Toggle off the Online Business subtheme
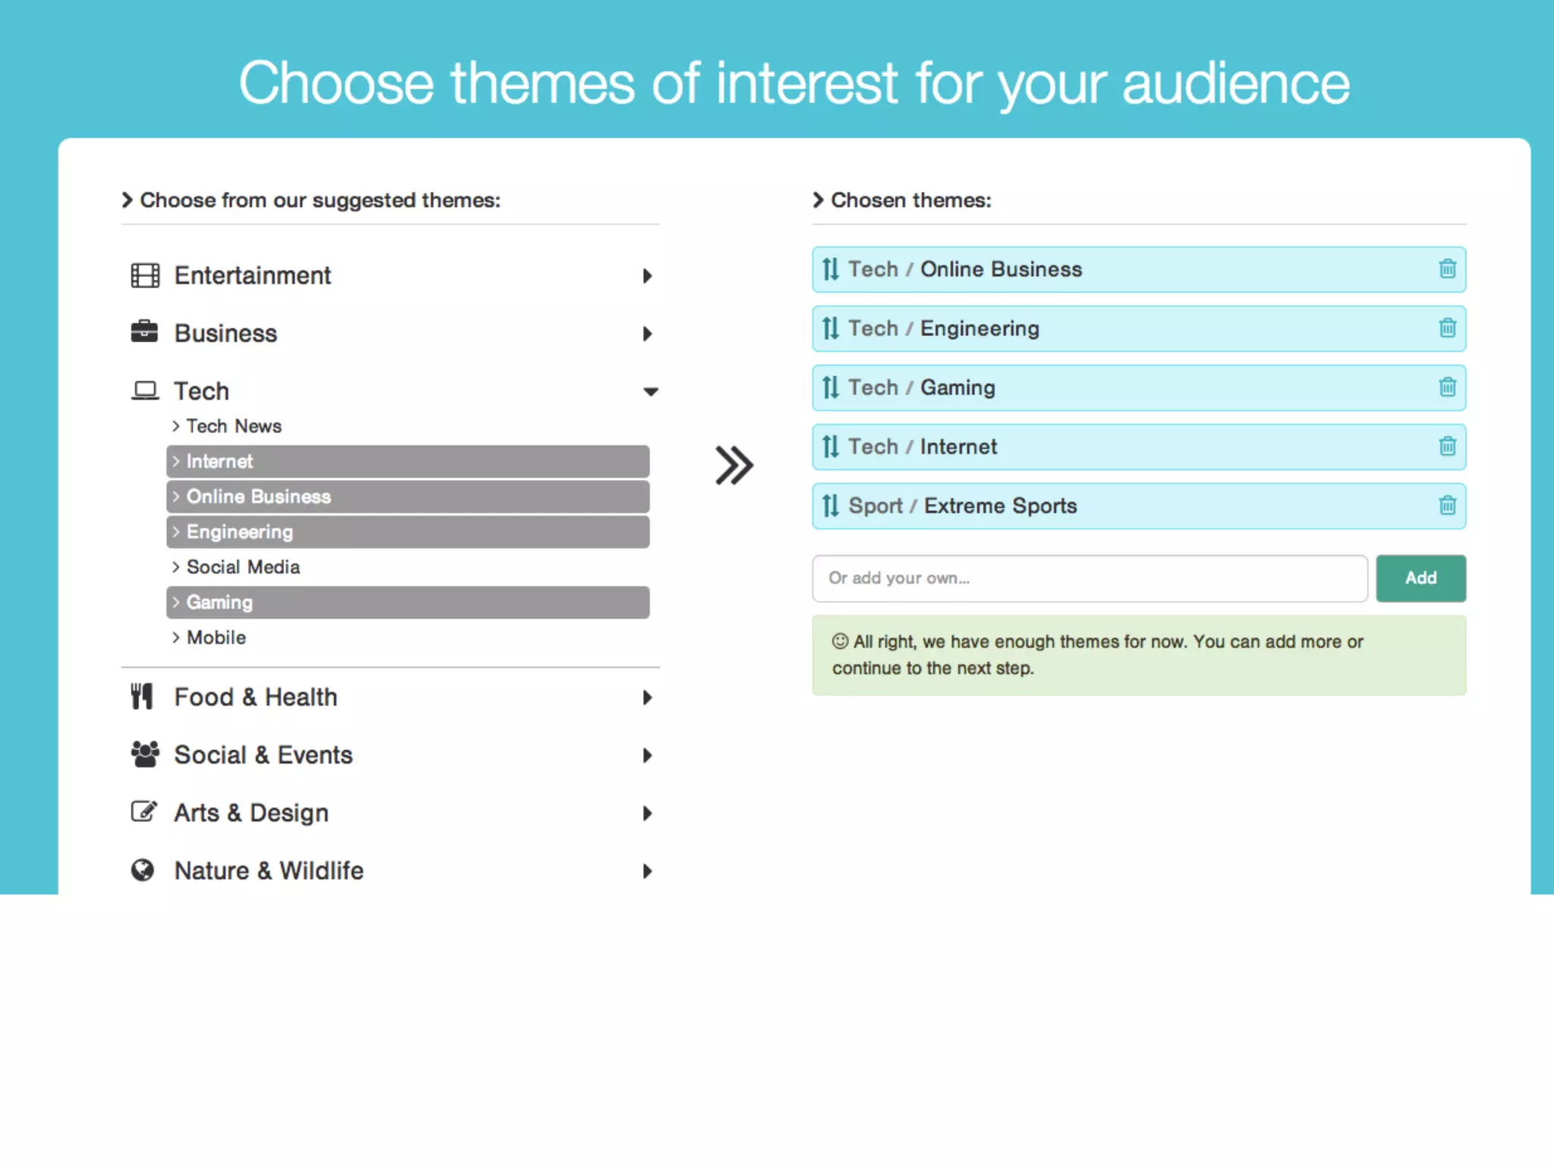Image resolution: width=1554 pixels, height=1165 pixels. [407, 497]
